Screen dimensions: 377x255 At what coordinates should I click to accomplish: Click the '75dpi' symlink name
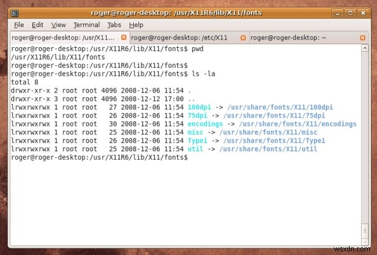[x=197, y=115]
